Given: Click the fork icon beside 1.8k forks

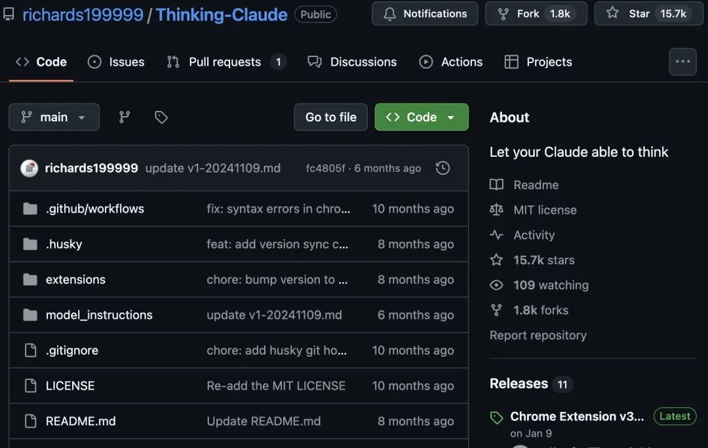Looking at the screenshot, I should pyautogui.click(x=497, y=310).
